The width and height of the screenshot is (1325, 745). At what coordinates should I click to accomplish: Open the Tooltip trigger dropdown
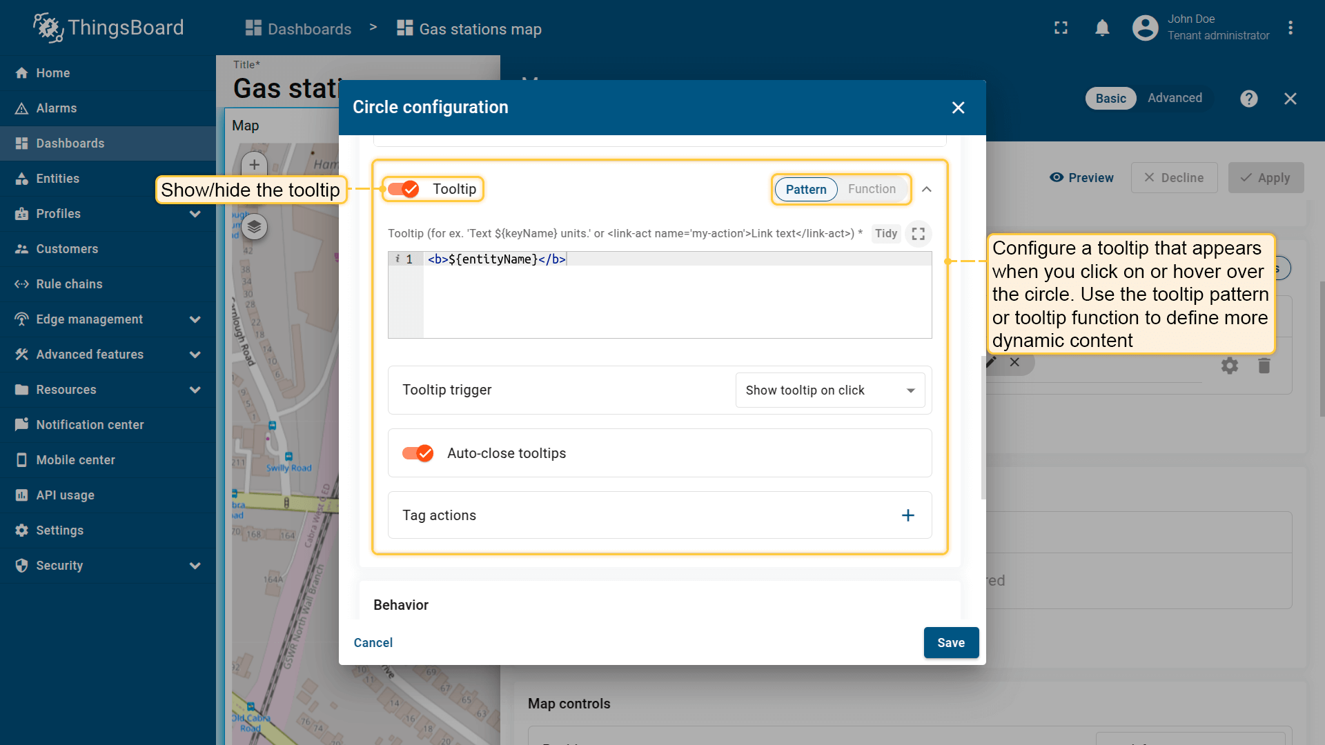pyautogui.click(x=830, y=390)
